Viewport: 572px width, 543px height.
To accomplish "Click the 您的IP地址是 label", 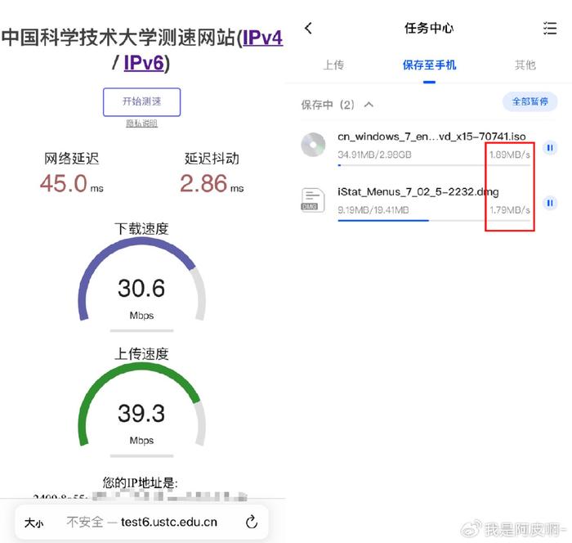I will (x=140, y=482).
